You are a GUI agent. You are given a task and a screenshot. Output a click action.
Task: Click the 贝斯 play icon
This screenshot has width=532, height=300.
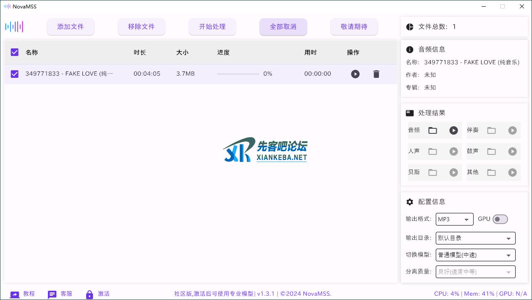click(x=453, y=173)
